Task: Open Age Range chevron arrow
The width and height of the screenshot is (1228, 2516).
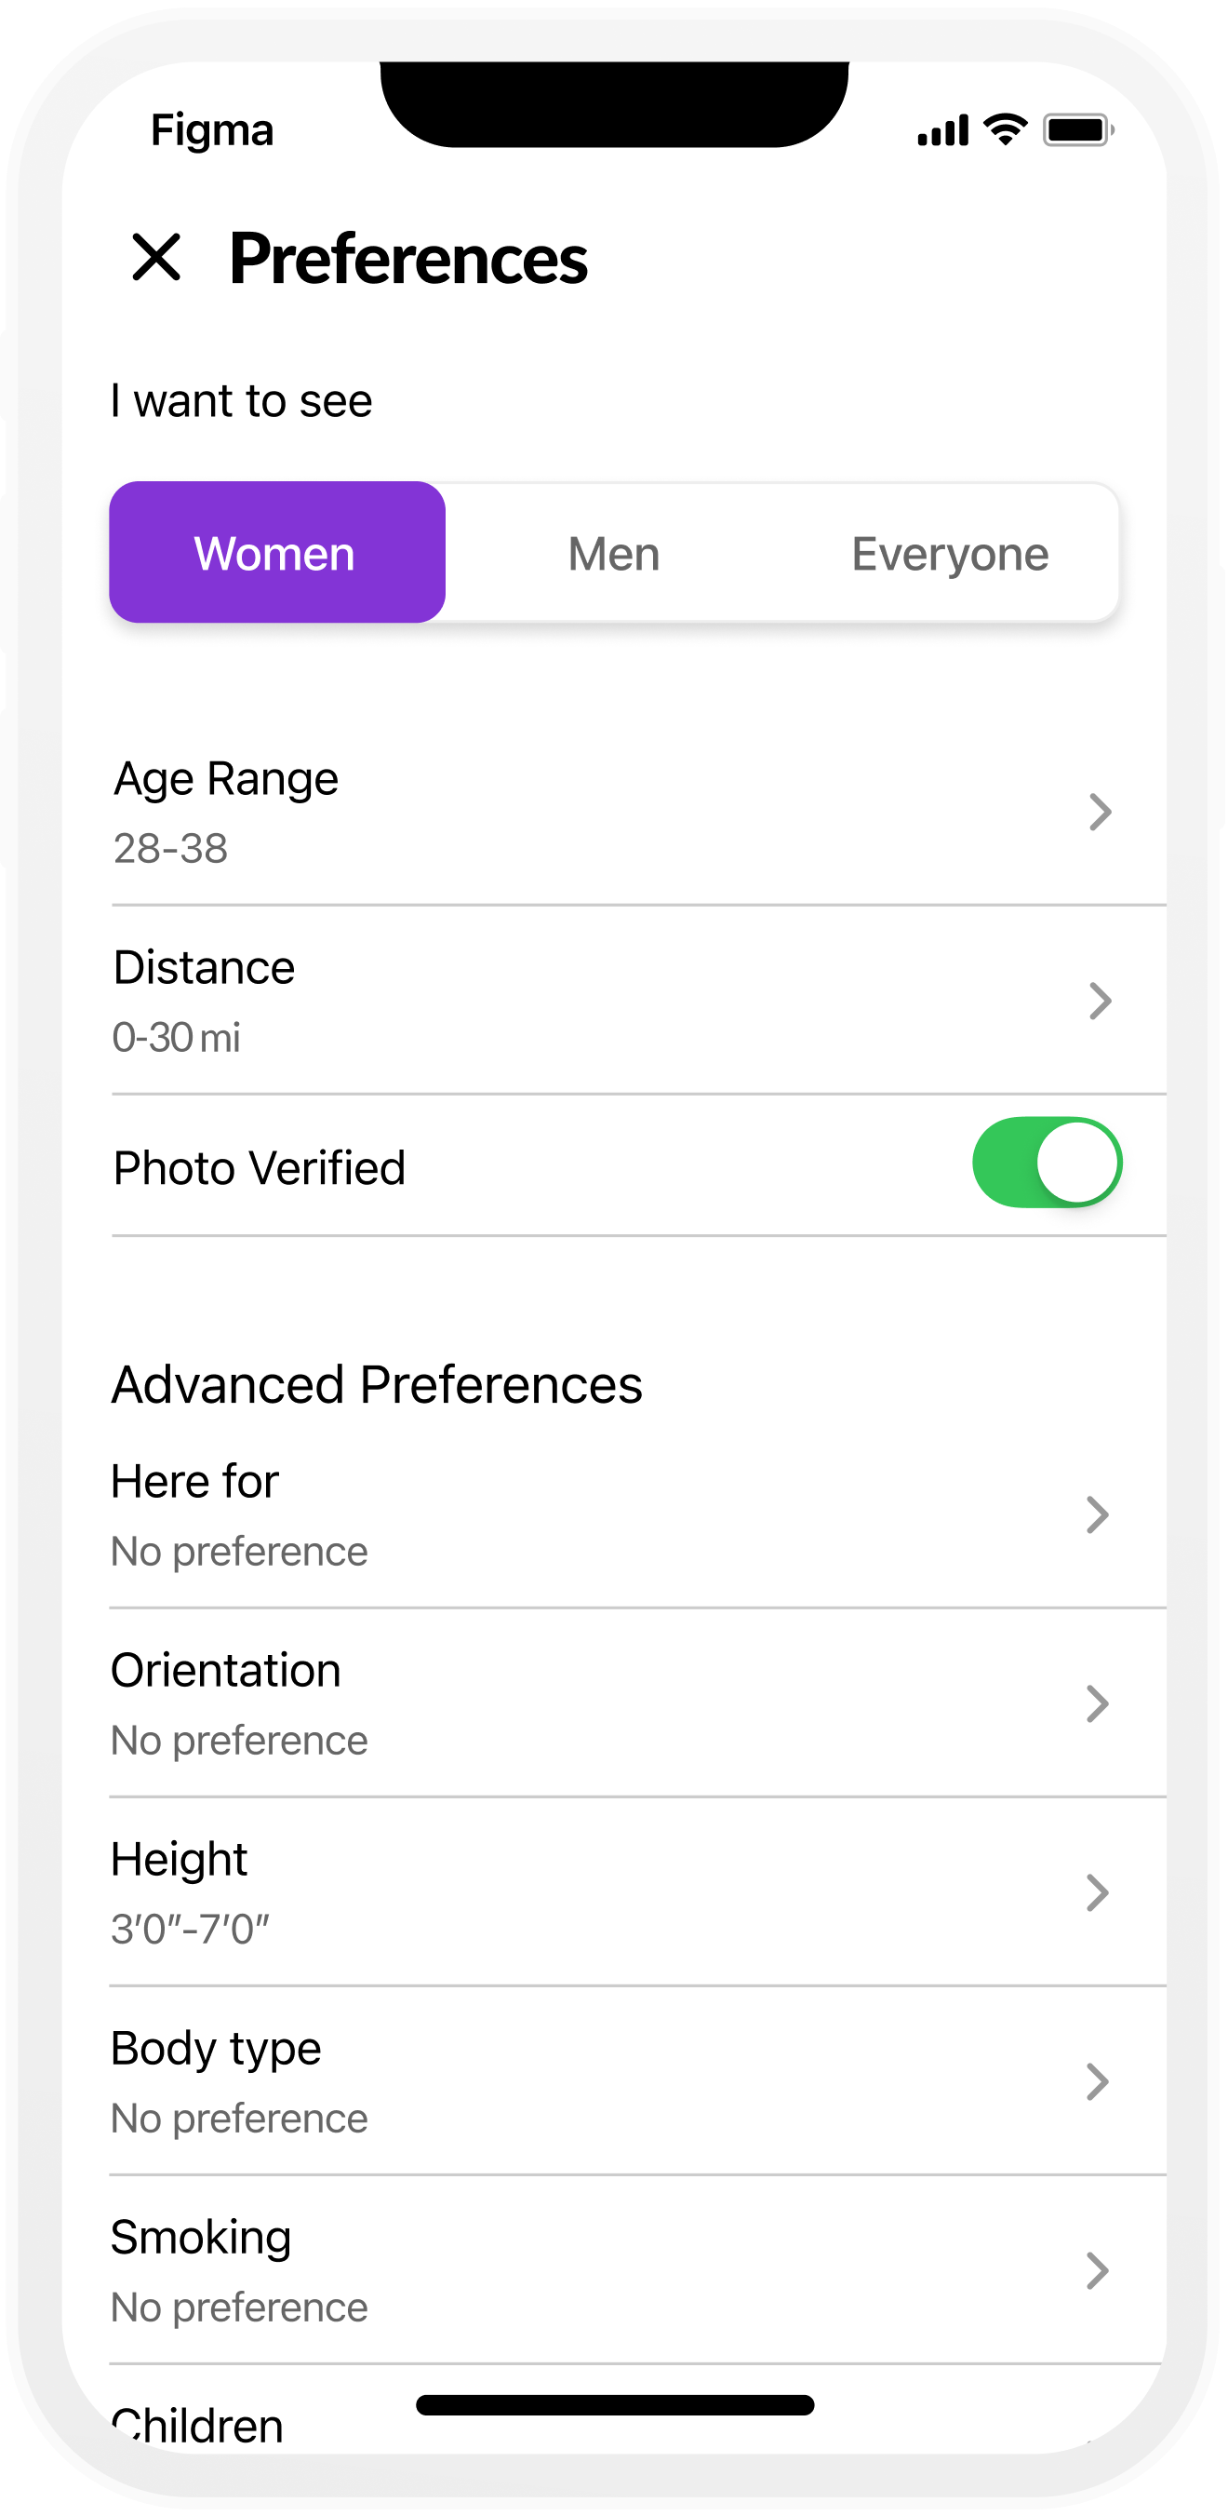Action: 1099,812
